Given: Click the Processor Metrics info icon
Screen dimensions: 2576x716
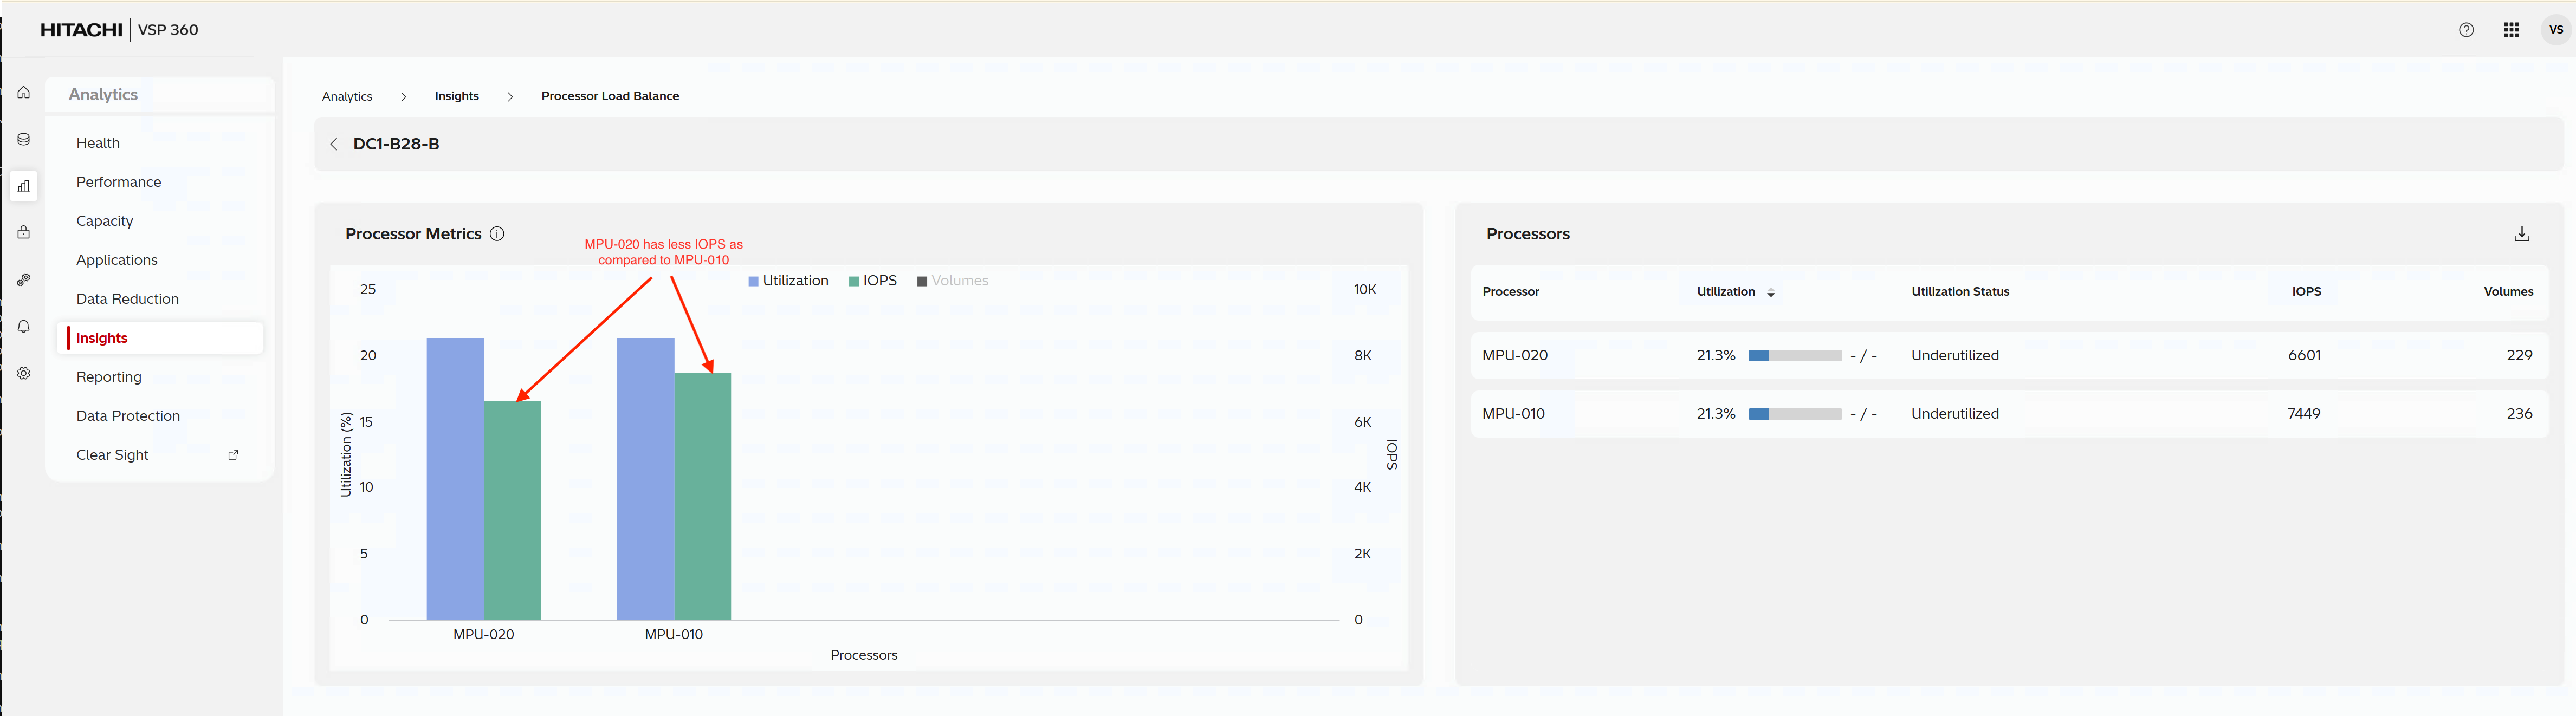Looking at the screenshot, I should 497,234.
